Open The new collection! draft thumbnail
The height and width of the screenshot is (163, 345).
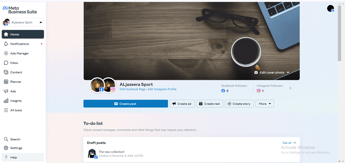pyautogui.click(x=92, y=153)
